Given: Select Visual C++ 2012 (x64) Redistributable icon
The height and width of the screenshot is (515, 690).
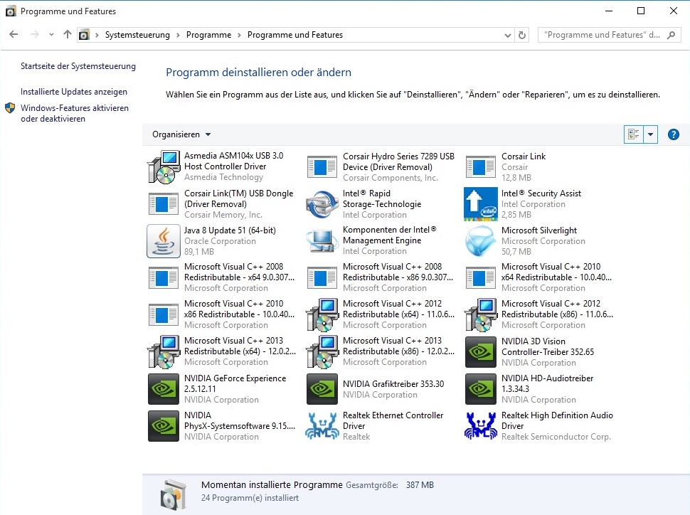Looking at the screenshot, I should (322, 314).
